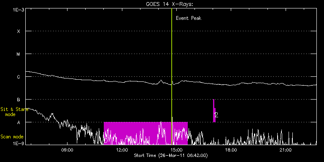Select the small magenta bar labeled 2

[x=214, y=111]
